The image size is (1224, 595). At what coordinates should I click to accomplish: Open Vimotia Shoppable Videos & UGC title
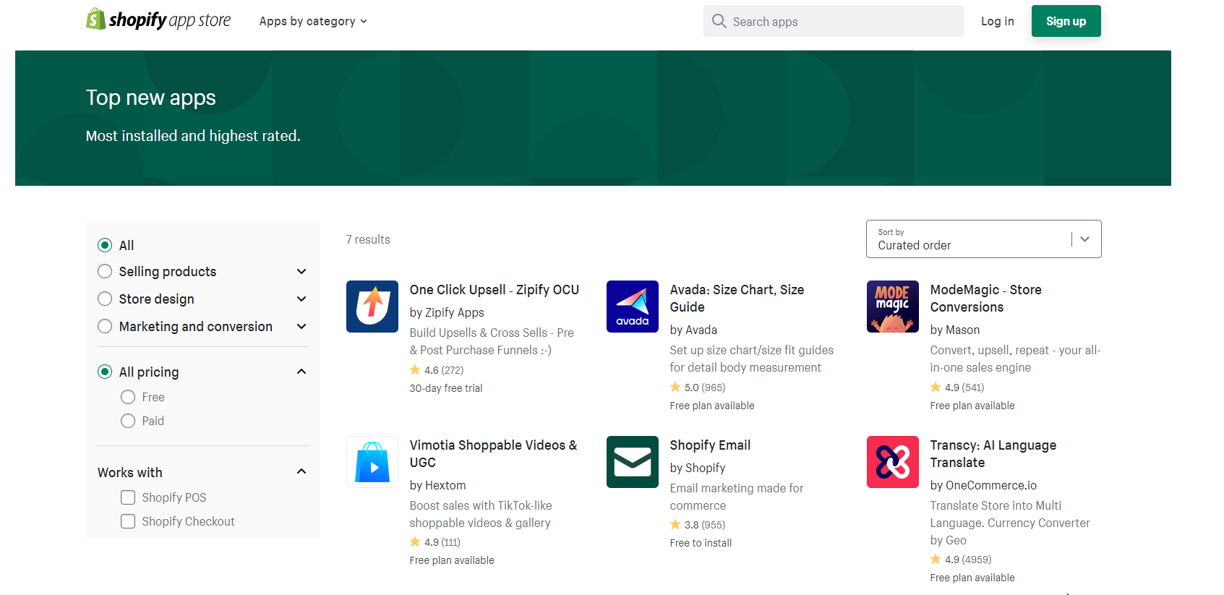point(493,453)
